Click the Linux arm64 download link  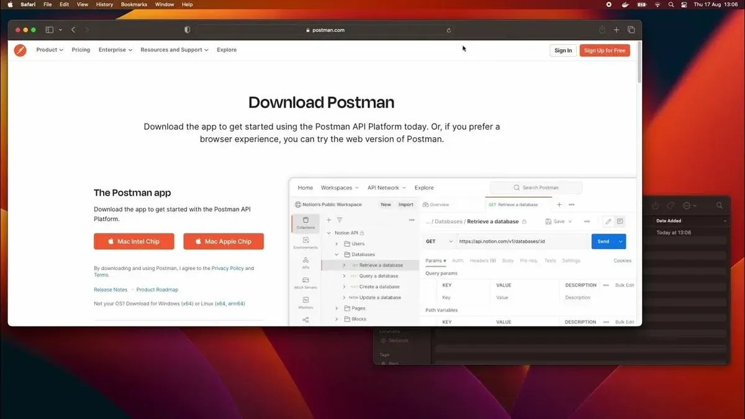pos(236,304)
